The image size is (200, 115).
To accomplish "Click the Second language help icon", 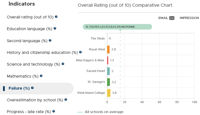I will point(50,40).
